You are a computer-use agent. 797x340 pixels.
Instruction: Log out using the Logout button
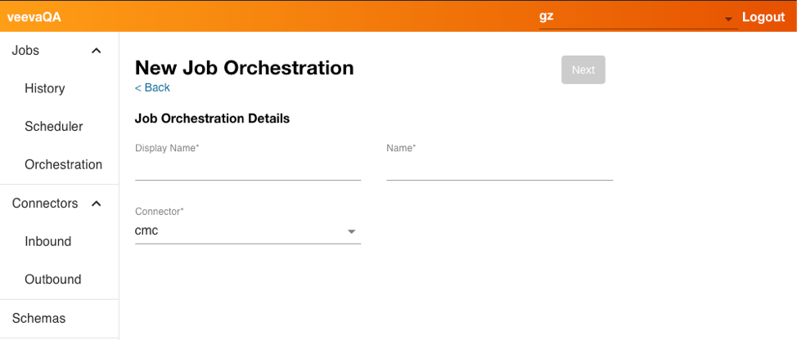pyautogui.click(x=763, y=17)
